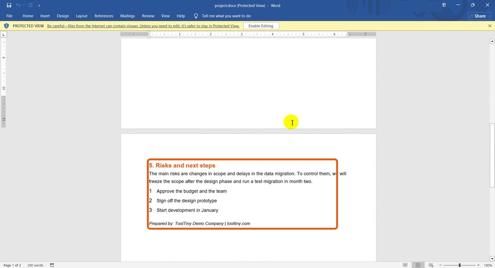Click the Redo icon in quick access toolbar

31,5
